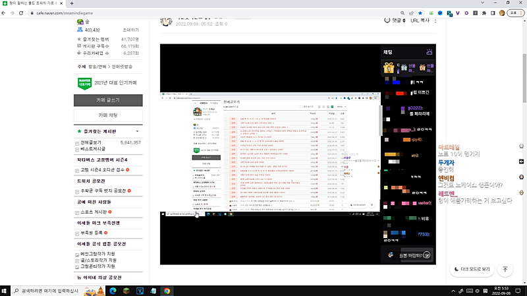The width and height of the screenshot is (527, 296).
Task: Open Microsoft Edge from the taskbar
Action: click(113, 291)
